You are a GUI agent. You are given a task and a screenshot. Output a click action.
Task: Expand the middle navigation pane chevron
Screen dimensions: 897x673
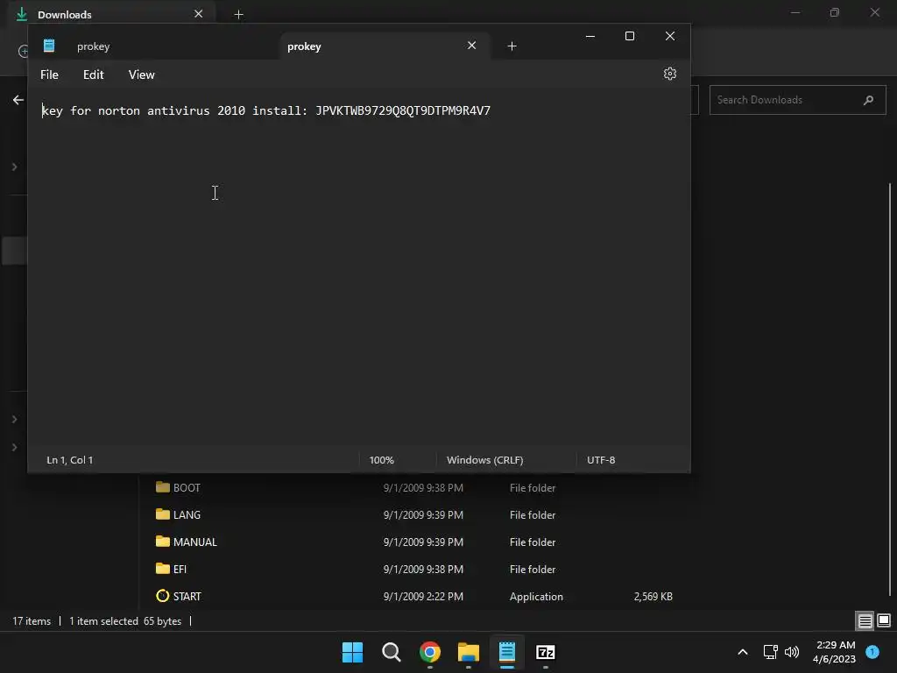[14, 420]
